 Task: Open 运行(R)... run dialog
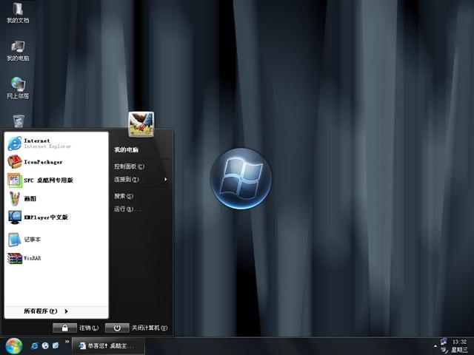[x=127, y=209]
